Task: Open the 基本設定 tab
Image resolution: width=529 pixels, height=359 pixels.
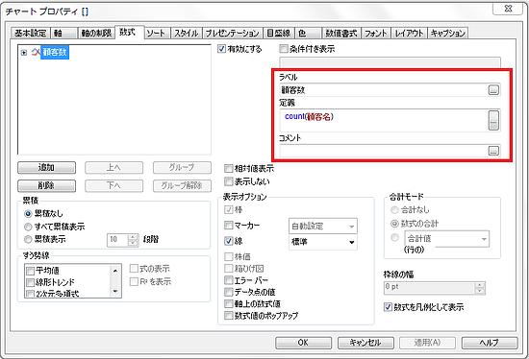Action: [31, 33]
